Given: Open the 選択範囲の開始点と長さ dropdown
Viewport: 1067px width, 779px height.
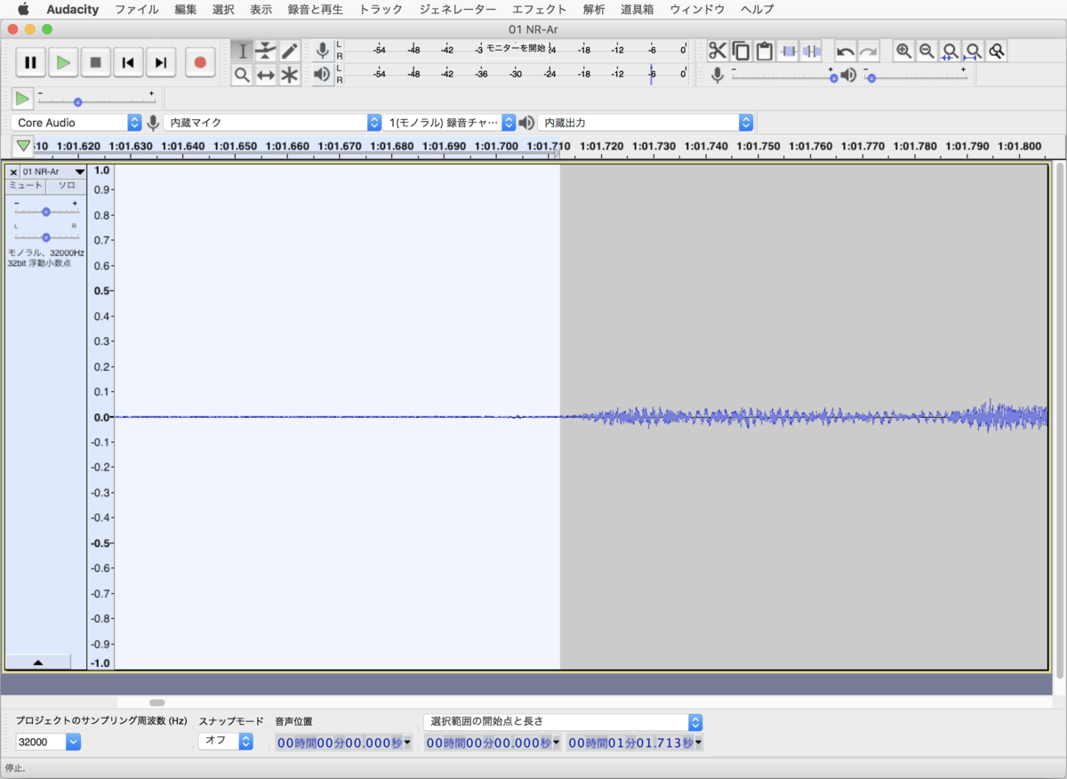Looking at the screenshot, I should (564, 721).
